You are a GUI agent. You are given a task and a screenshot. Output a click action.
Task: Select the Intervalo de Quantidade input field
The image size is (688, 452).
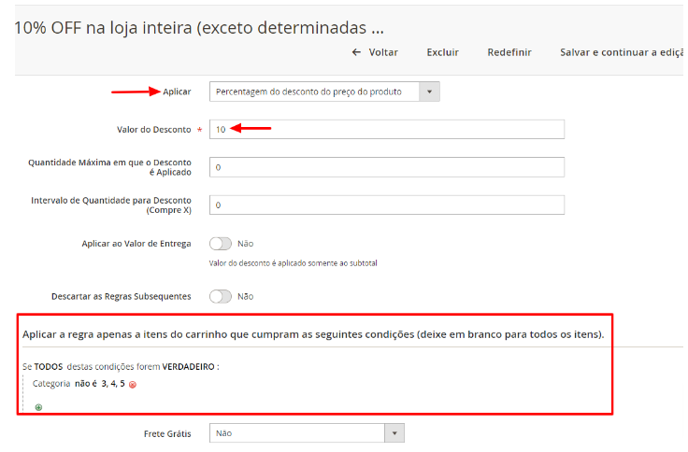pos(386,205)
